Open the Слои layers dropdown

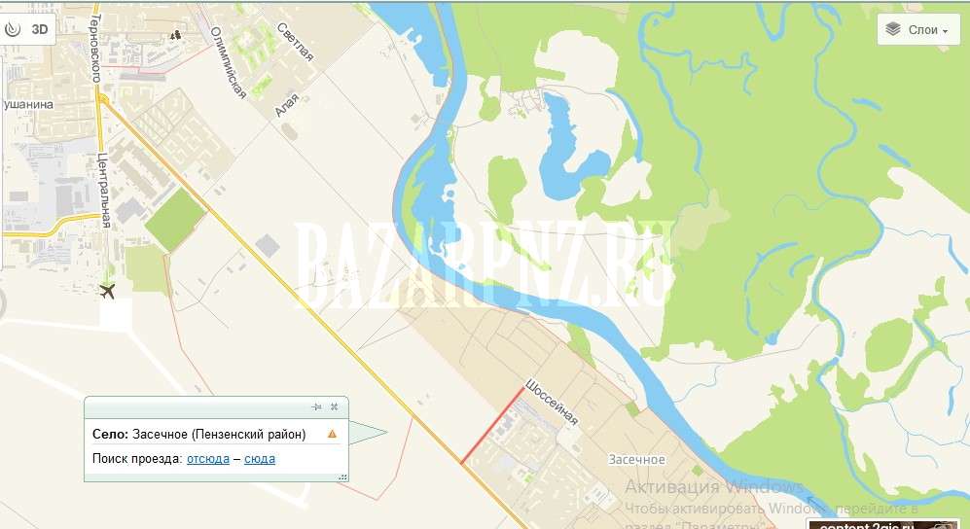click(917, 30)
